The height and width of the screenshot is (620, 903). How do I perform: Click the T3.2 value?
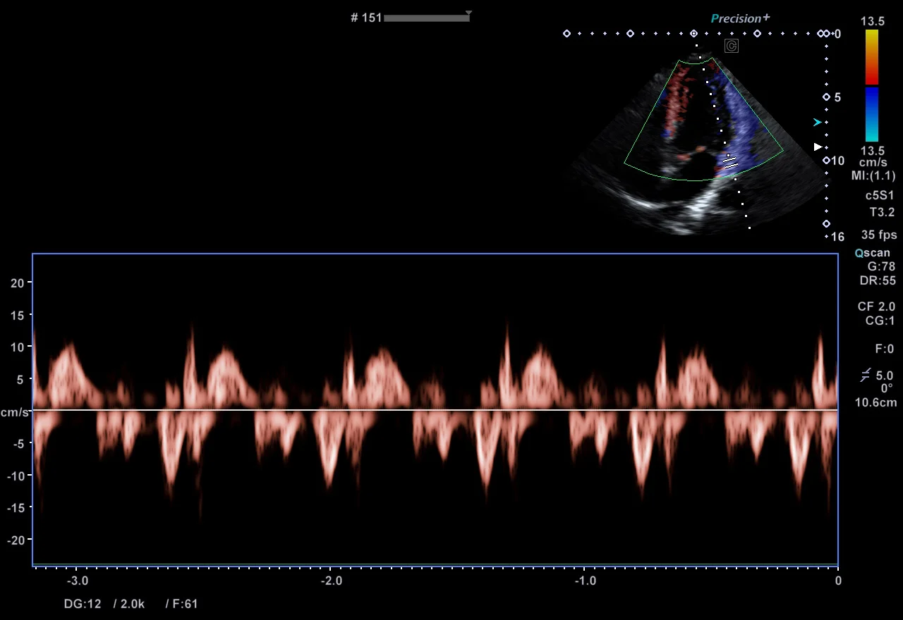point(883,211)
